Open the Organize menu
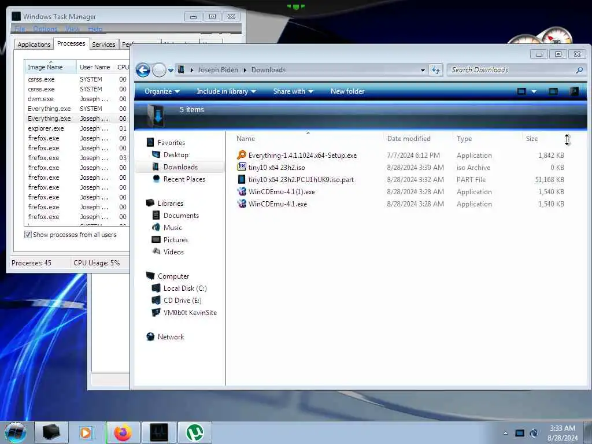Screen dimensions: 592x444 [x=162, y=91]
